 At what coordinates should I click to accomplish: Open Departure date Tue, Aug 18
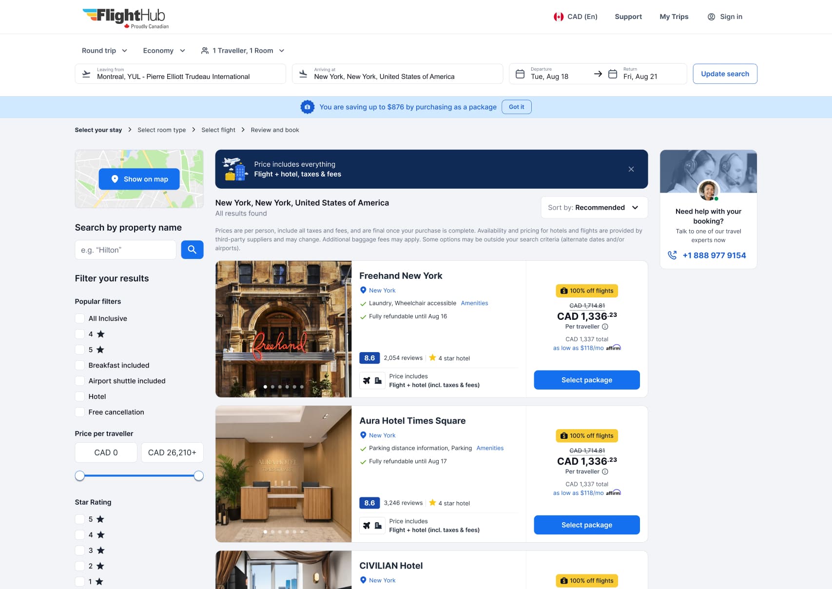pyautogui.click(x=549, y=74)
